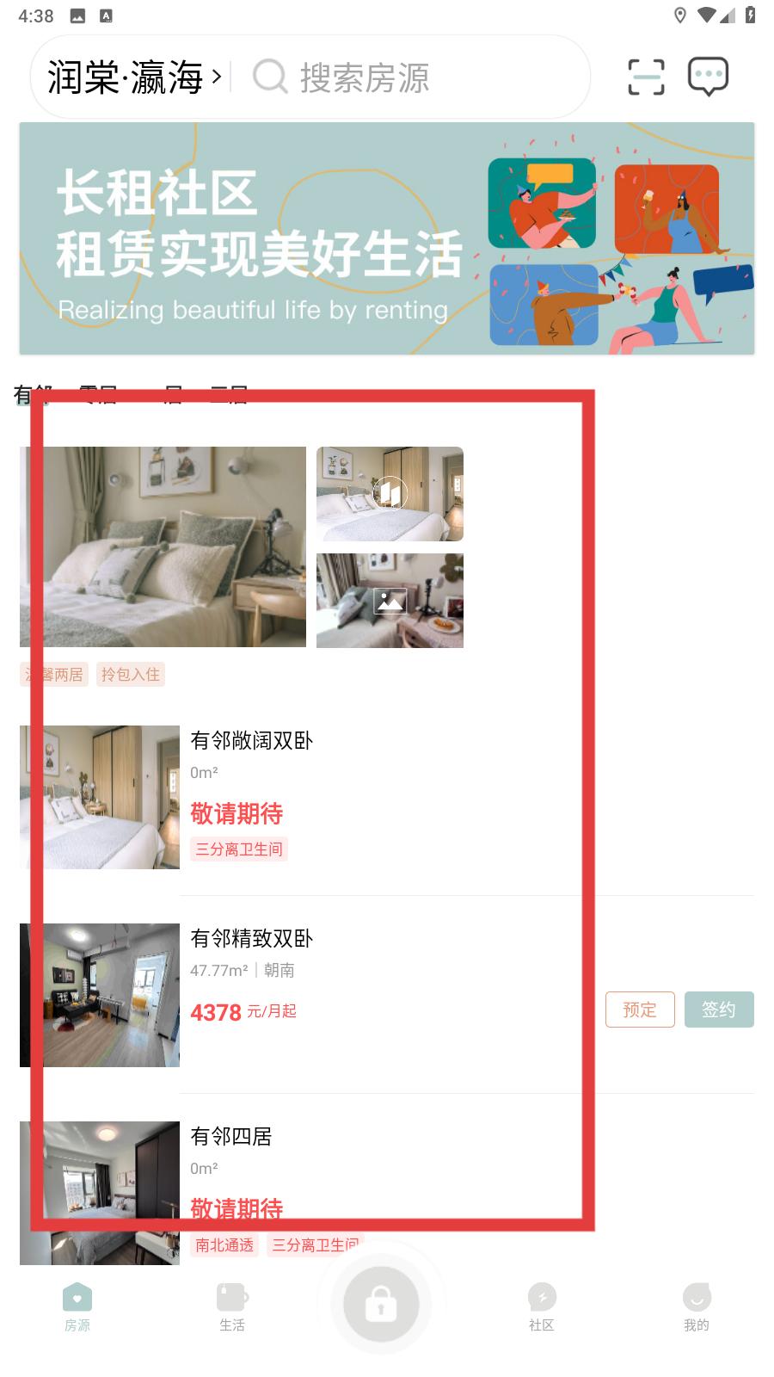Tap the center lock button
Screen dimensions: 774x1377
pos(381,1305)
